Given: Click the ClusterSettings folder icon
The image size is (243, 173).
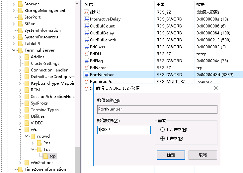Looking at the screenshot, I should 27,64.
